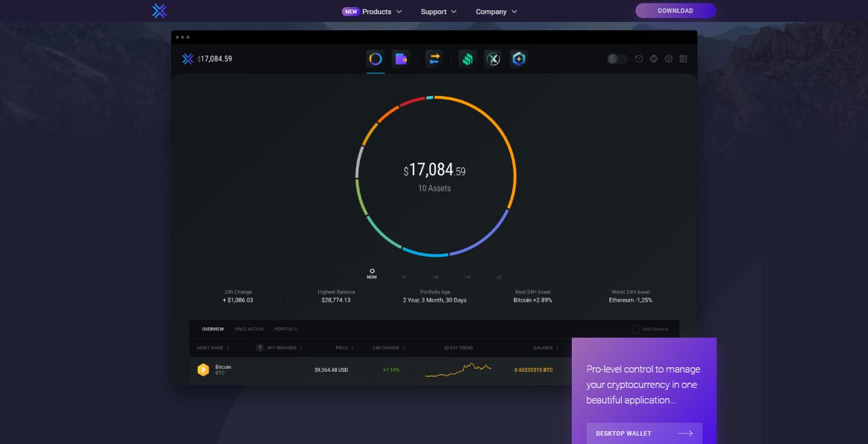Image resolution: width=868 pixels, height=444 pixels.
Task: Open the green Compound Finance app icon
Action: (x=467, y=59)
